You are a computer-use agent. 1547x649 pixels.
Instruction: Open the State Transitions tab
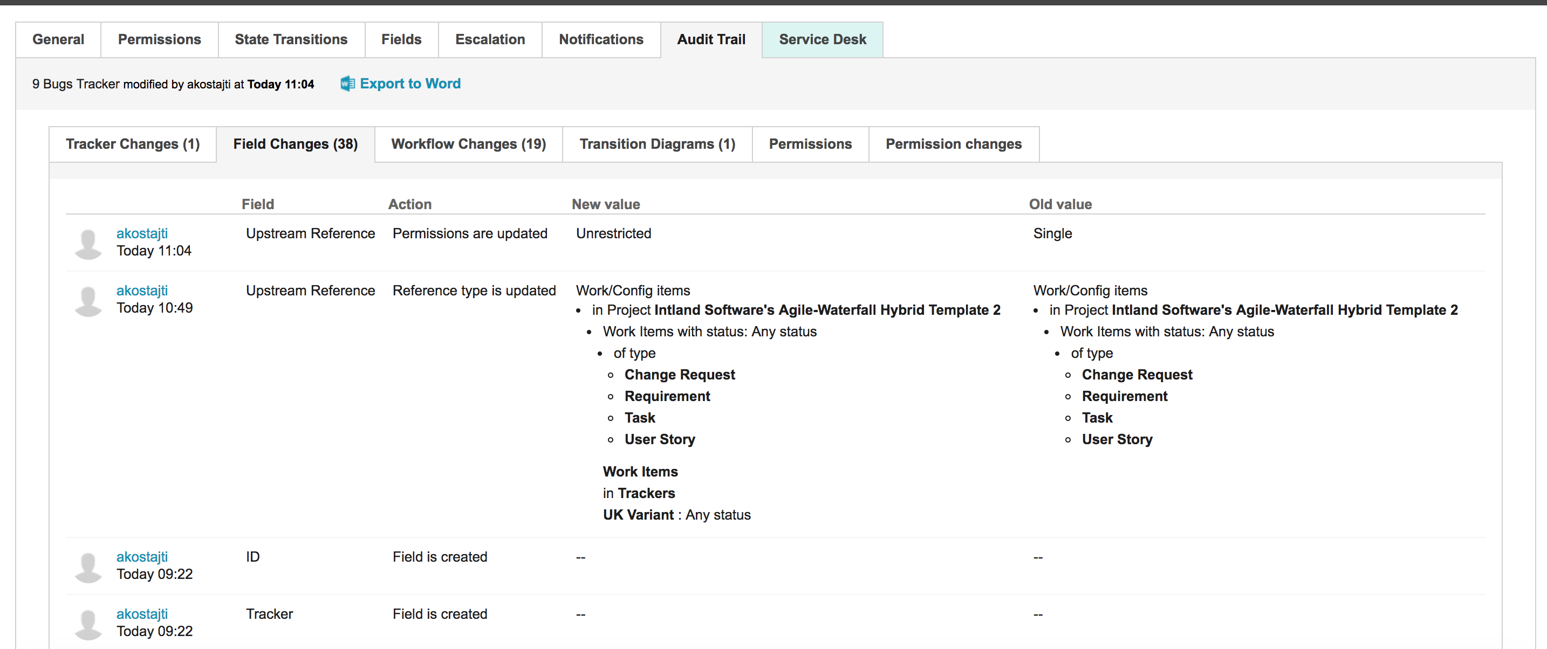[x=291, y=39]
